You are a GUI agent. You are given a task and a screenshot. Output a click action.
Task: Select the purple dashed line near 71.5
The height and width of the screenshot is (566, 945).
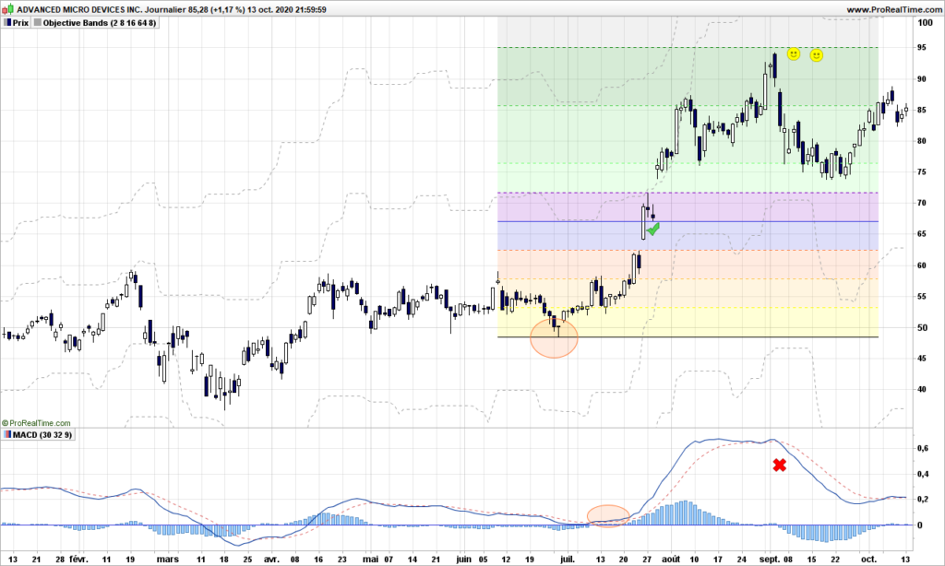(688, 193)
